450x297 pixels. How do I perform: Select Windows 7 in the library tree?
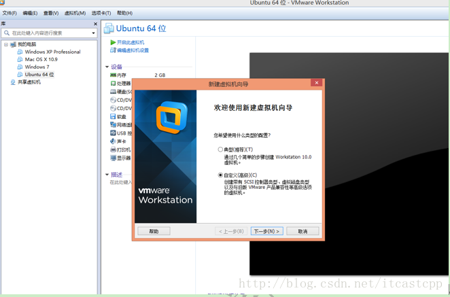[x=37, y=67]
